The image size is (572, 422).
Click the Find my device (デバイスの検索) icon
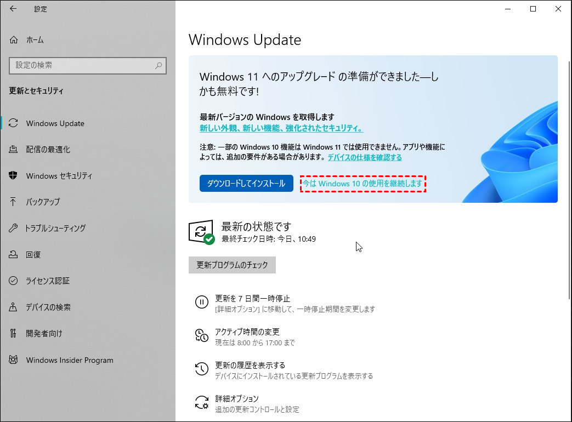point(13,307)
